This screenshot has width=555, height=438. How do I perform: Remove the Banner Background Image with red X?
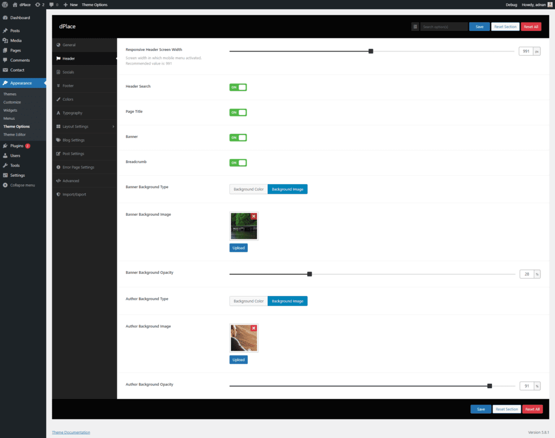click(254, 216)
